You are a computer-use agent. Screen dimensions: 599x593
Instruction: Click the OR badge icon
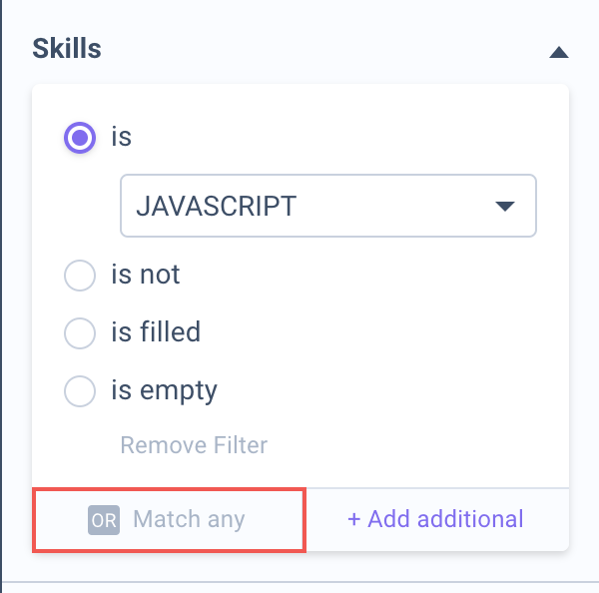pos(104,519)
